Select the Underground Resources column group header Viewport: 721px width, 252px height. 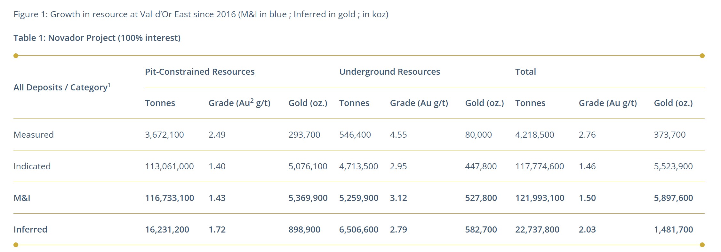click(389, 72)
